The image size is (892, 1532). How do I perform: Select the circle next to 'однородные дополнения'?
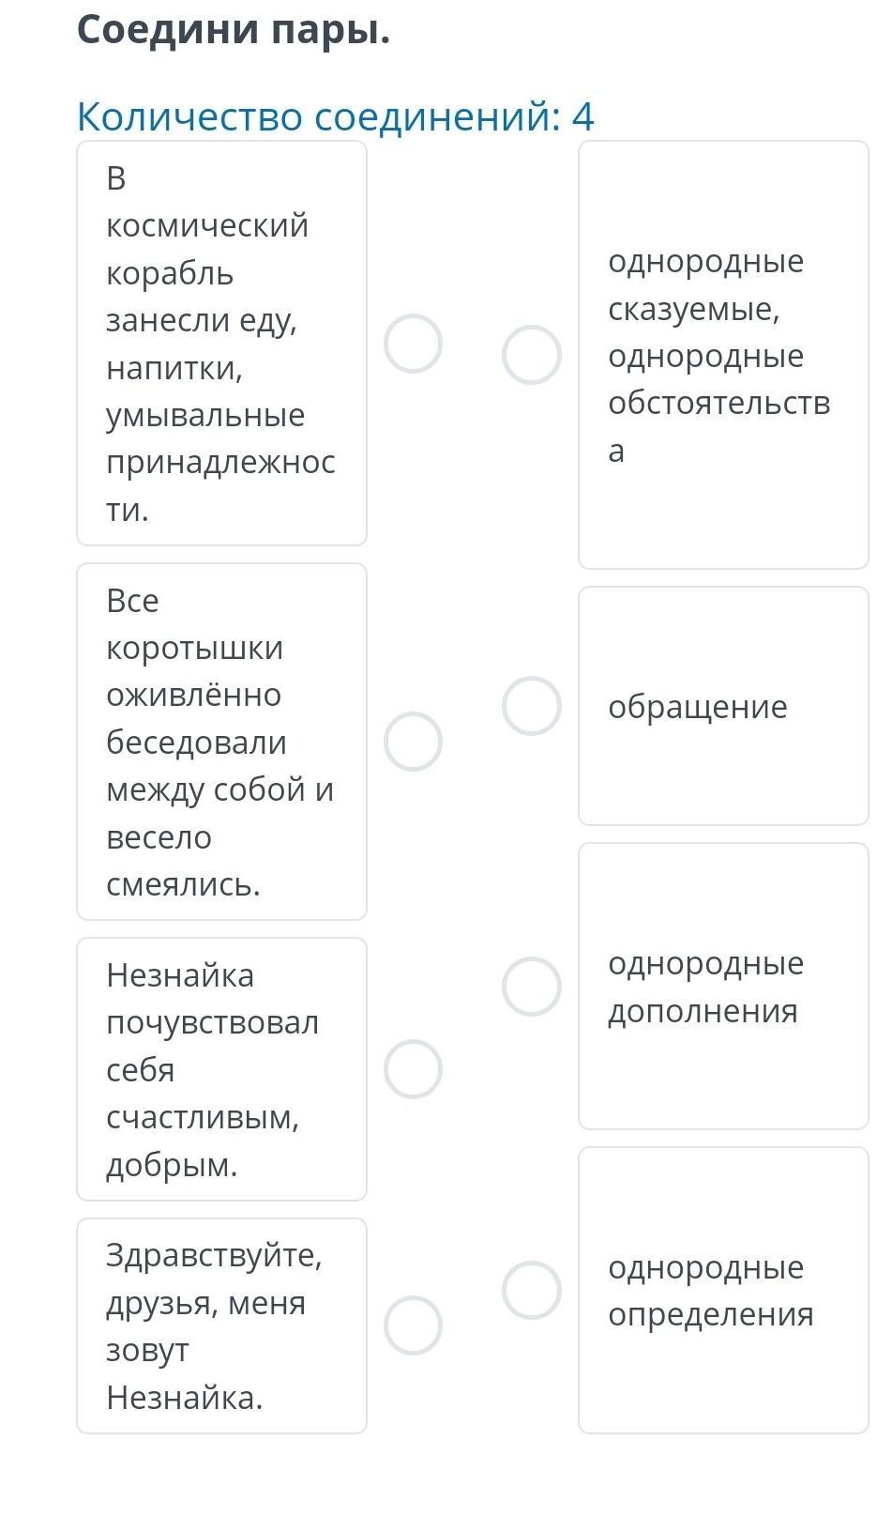(532, 987)
